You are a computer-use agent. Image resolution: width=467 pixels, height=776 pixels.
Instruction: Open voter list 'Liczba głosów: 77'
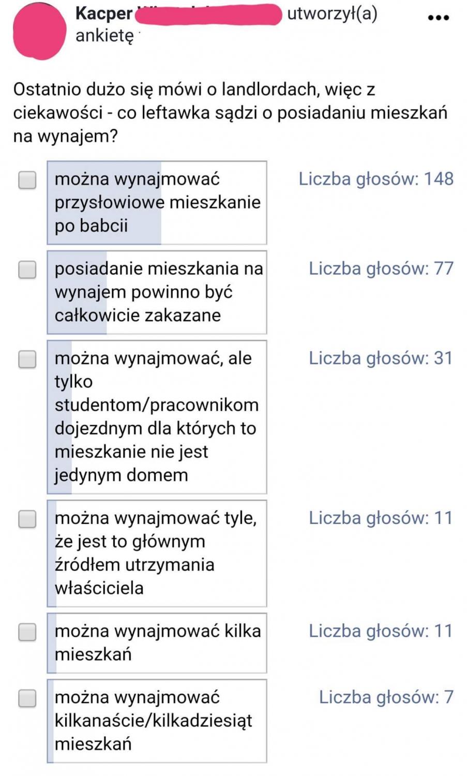(x=381, y=269)
